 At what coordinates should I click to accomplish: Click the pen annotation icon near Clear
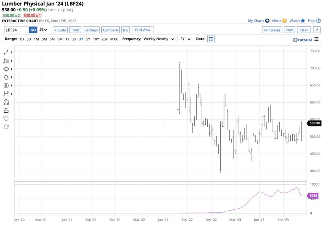pyautogui.click(x=317, y=30)
